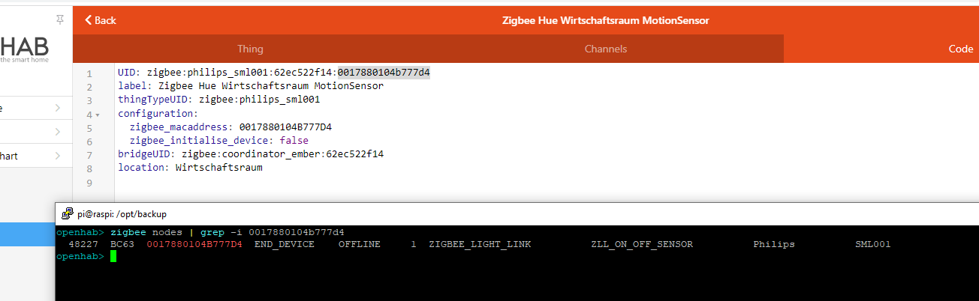Click node ID 48227 in terminal
Image resolution: width=979 pixels, height=301 pixels.
click(x=83, y=244)
